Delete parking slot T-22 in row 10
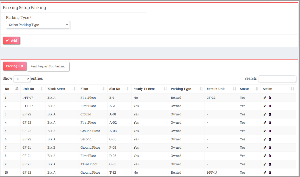Viewport: 300px width, 177px height. pyautogui.click(x=270, y=173)
